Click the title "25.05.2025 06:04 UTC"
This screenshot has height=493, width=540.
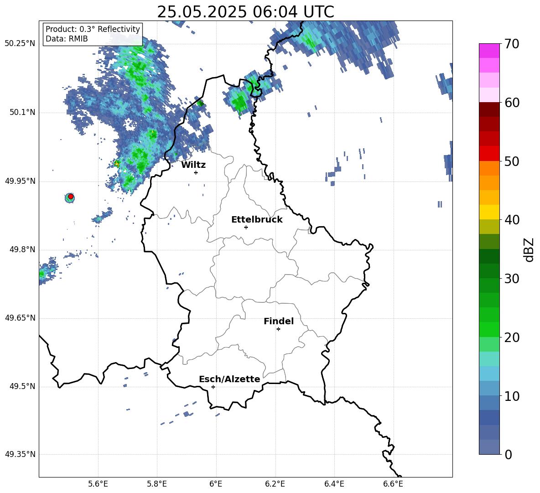coord(245,12)
